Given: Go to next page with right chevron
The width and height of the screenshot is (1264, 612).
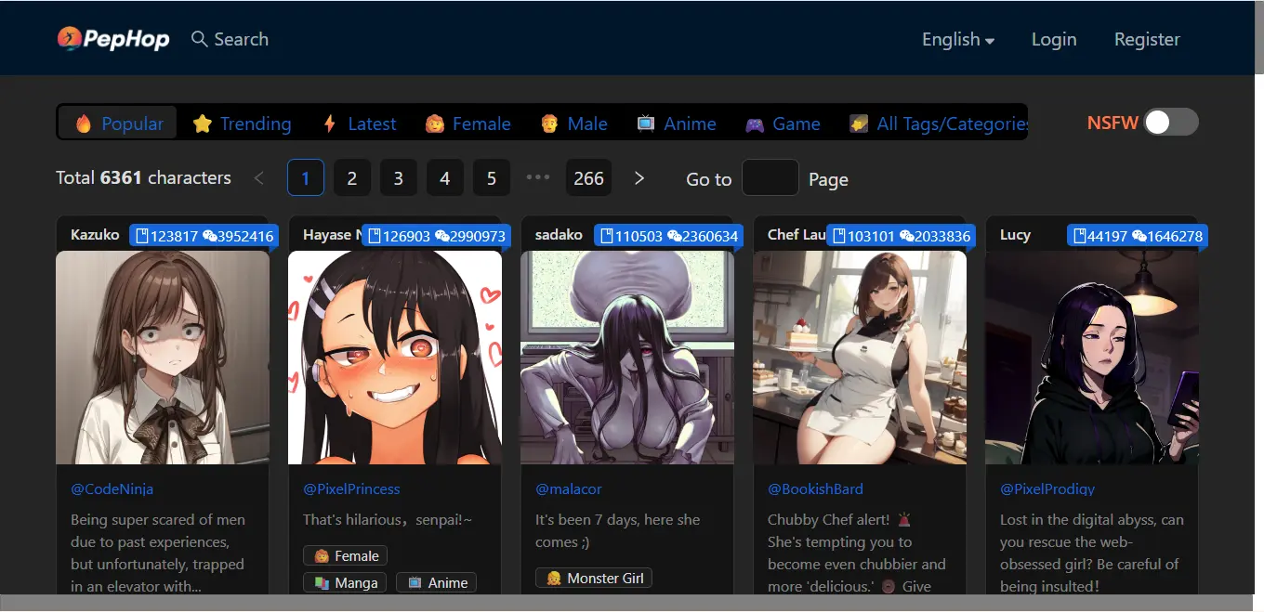Looking at the screenshot, I should coord(639,178).
